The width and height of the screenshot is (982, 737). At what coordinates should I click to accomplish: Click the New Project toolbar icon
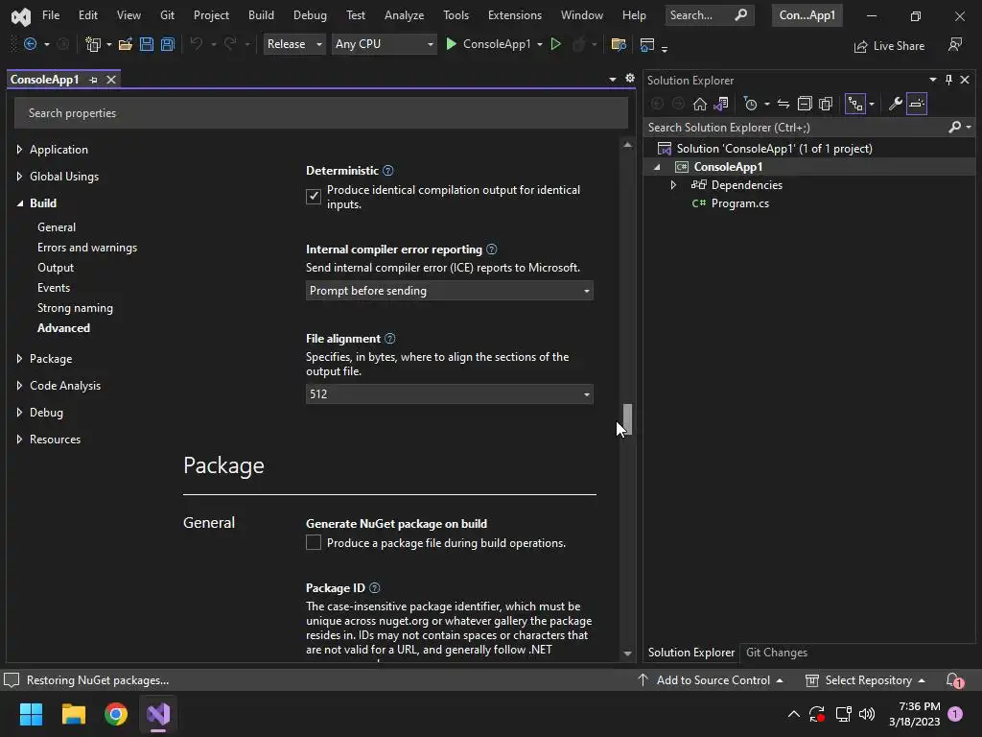tap(93, 44)
